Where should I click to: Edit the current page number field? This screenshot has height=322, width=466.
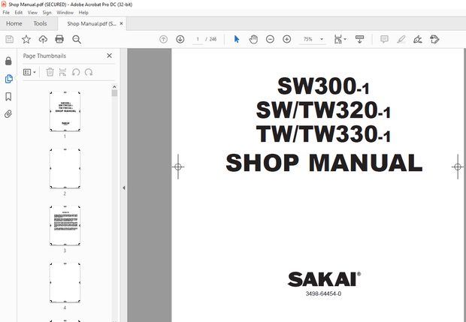(x=198, y=39)
